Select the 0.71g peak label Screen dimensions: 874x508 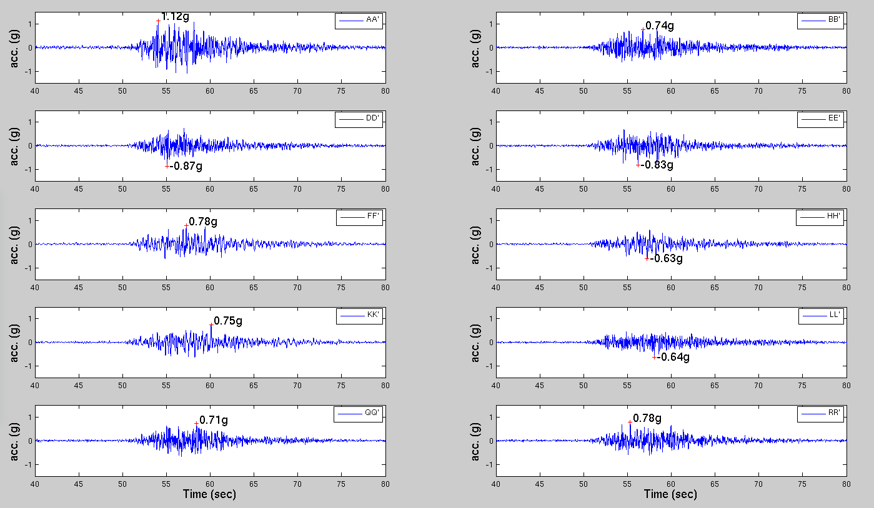(x=214, y=421)
